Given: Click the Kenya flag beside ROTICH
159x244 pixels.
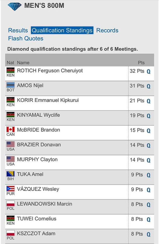Looking at the screenshot, I should click(11, 70).
